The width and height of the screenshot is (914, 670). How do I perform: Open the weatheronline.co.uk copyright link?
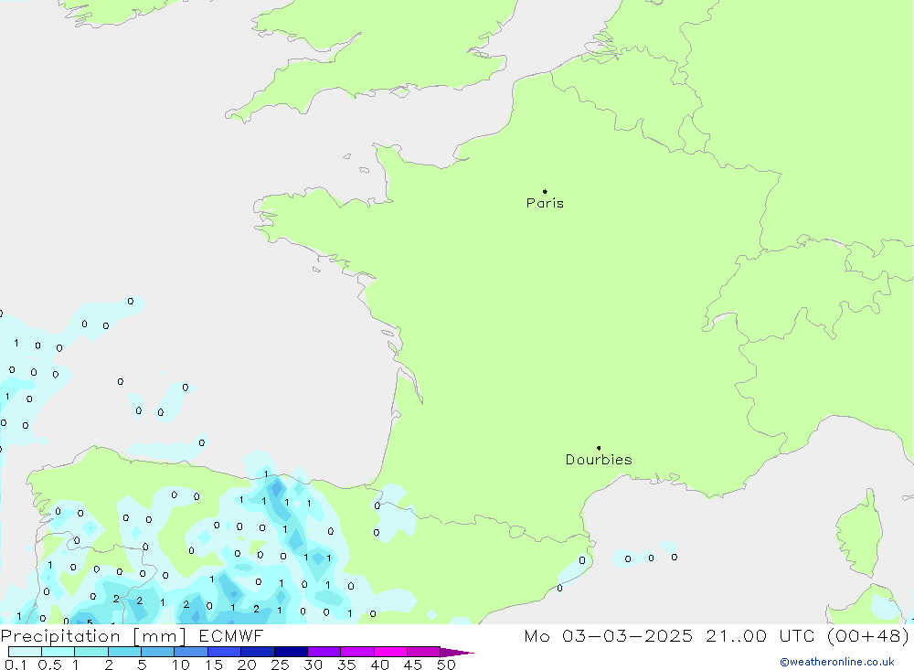click(x=837, y=662)
